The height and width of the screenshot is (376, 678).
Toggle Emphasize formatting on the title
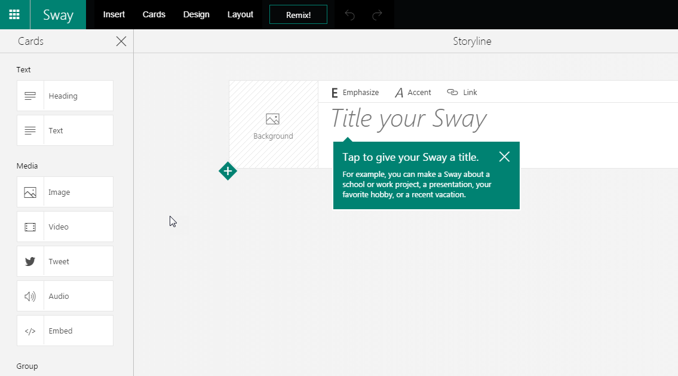(x=355, y=92)
